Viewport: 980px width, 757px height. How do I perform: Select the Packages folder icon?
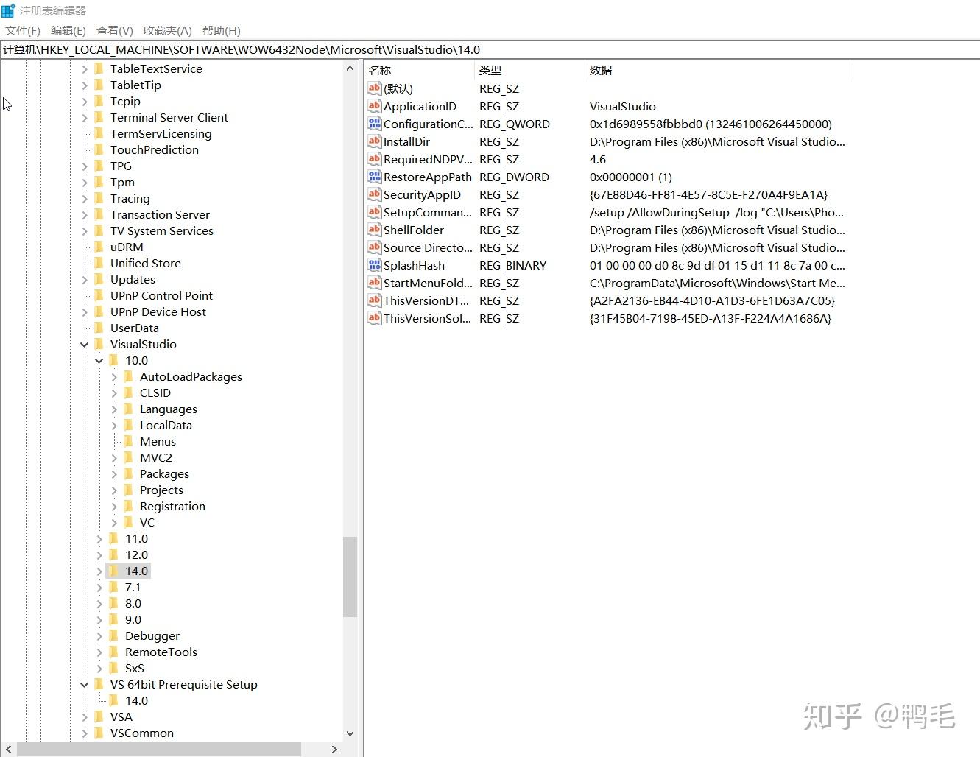(x=129, y=473)
